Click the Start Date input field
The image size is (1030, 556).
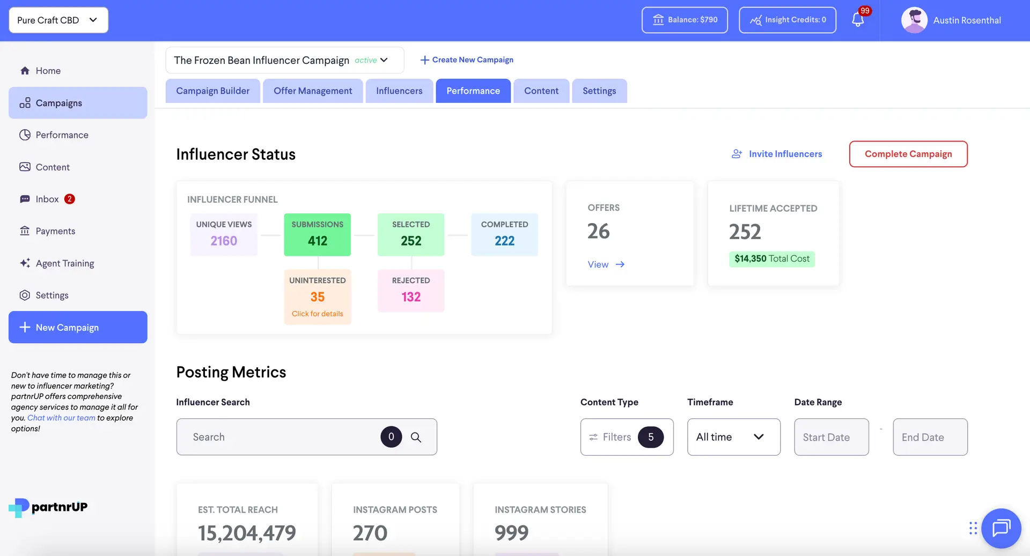[x=831, y=437]
